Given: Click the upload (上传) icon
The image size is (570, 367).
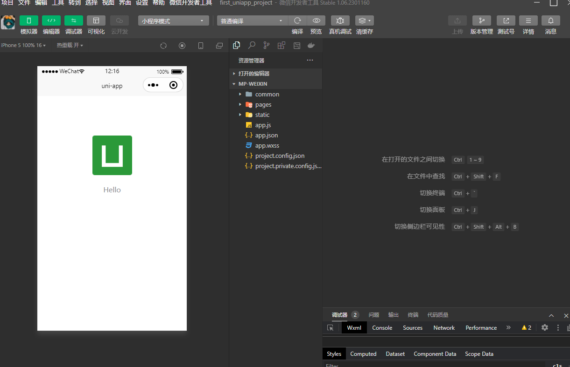Looking at the screenshot, I should click(457, 20).
